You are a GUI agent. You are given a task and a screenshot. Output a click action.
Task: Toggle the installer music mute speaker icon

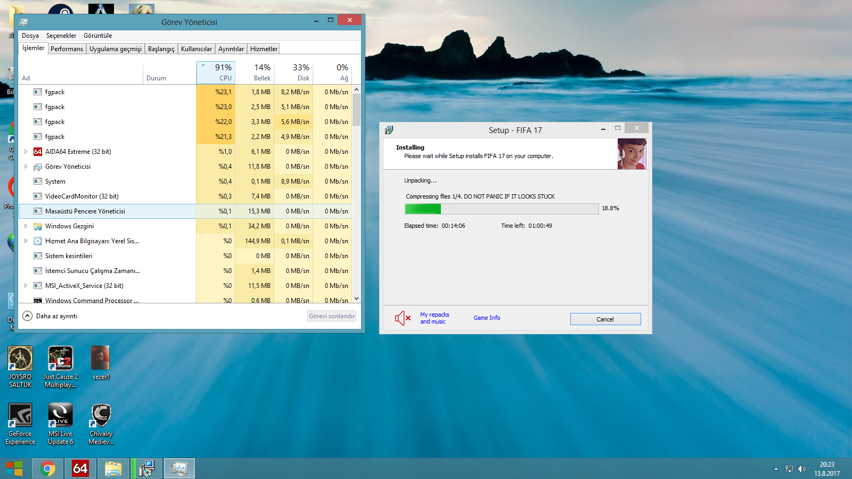pyautogui.click(x=403, y=318)
